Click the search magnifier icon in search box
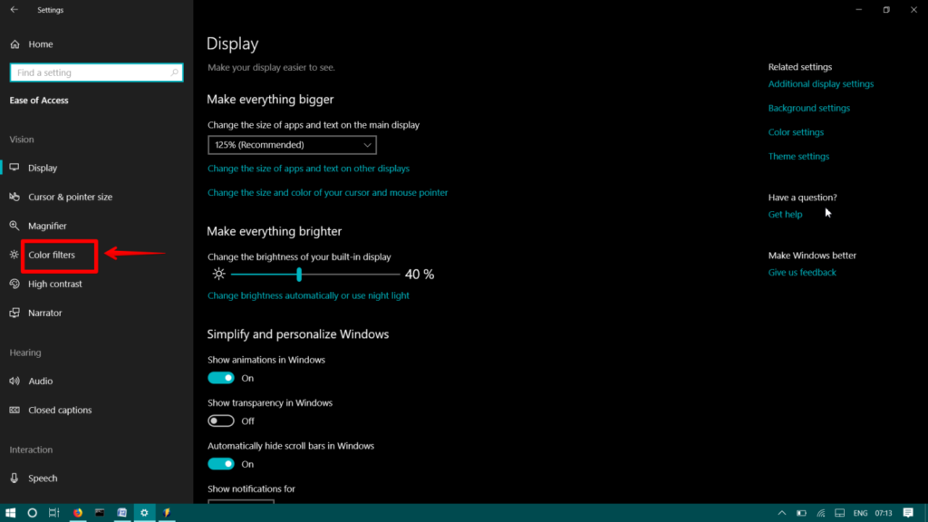The image size is (928, 522). point(174,72)
